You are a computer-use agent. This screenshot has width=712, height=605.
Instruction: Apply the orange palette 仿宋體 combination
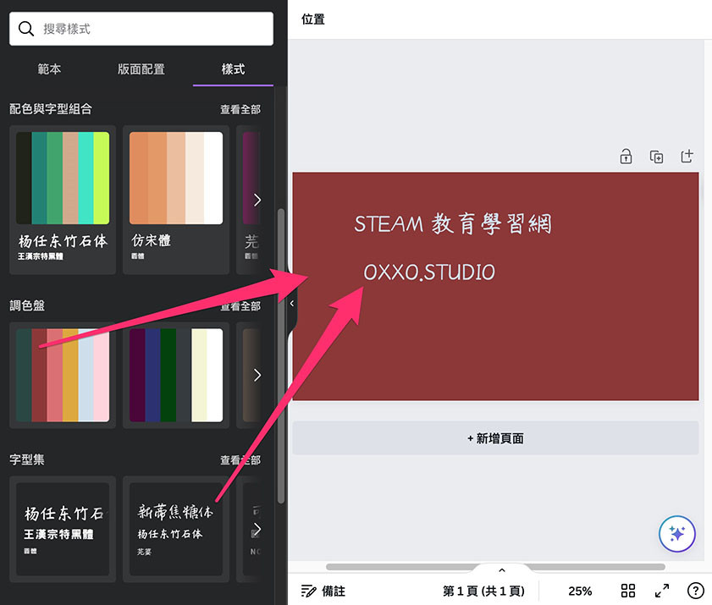(176, 200)
